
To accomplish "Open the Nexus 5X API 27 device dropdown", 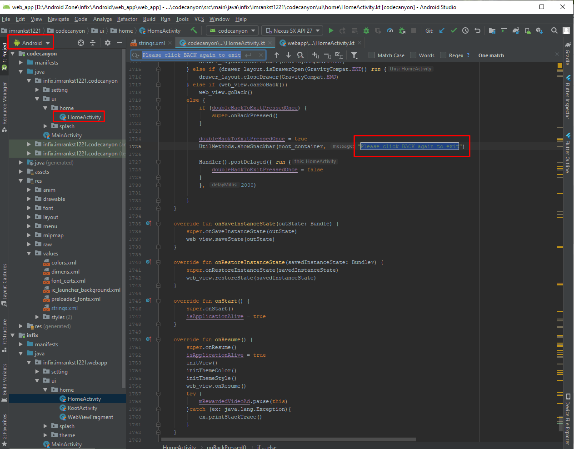I will 293,30.
